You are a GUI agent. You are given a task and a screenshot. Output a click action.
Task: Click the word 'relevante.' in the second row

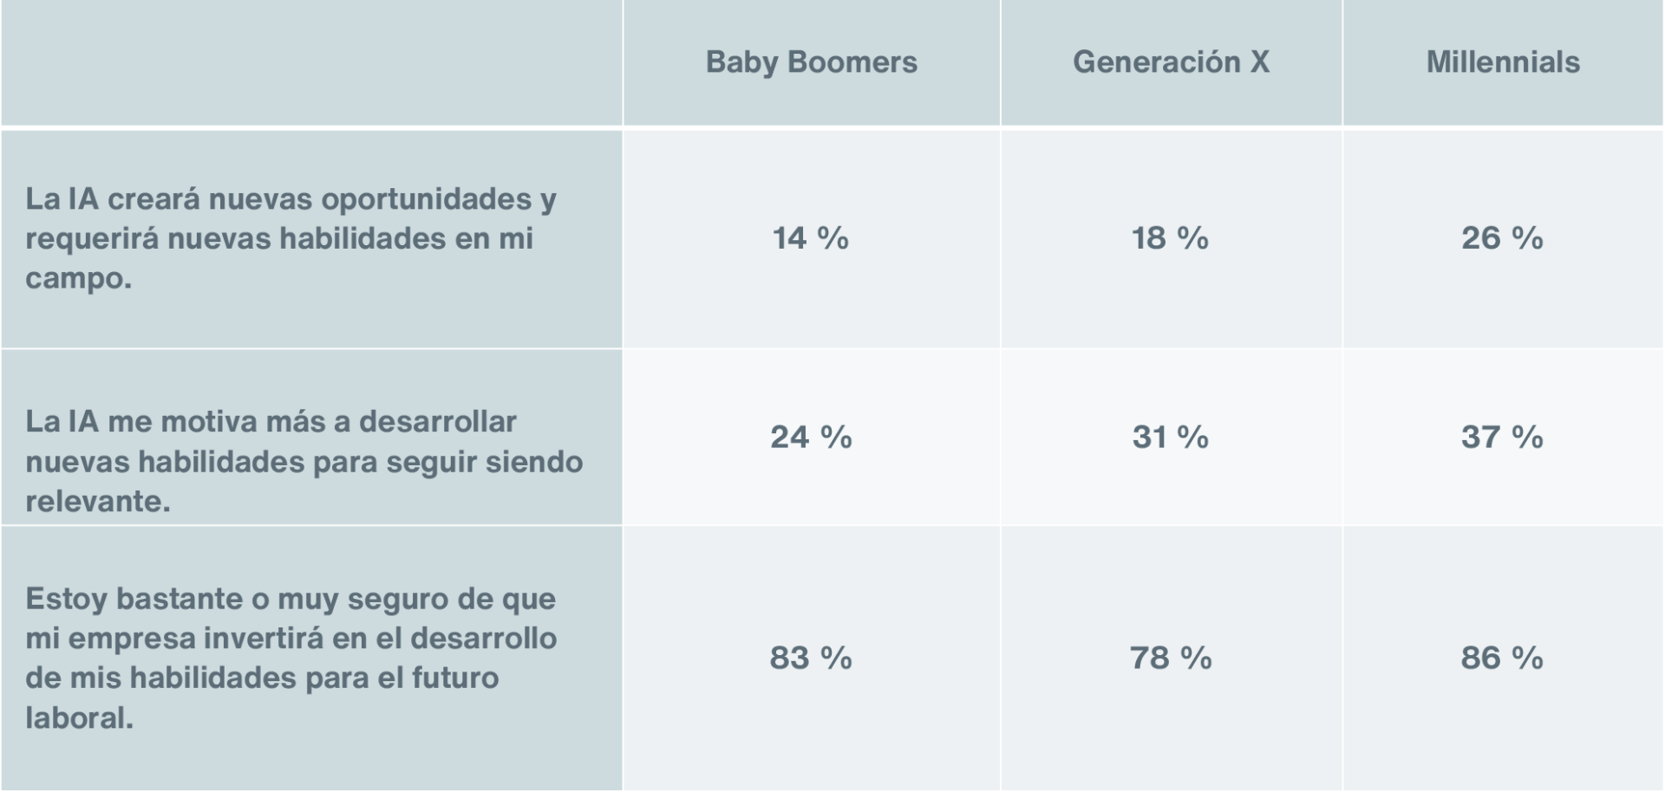(98, 501)
